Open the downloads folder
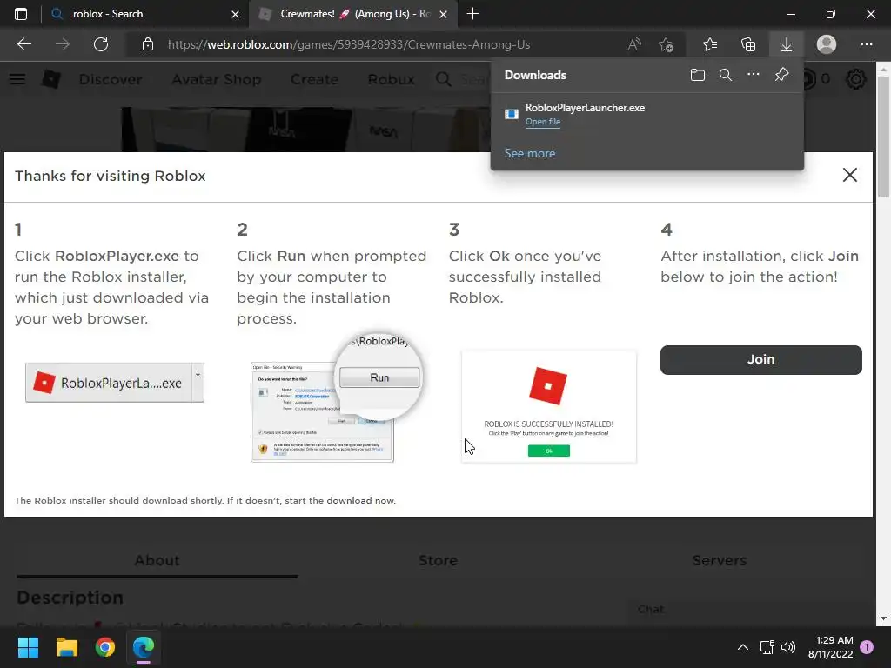The width and height of the screenshot is (891, 668). 697,75
